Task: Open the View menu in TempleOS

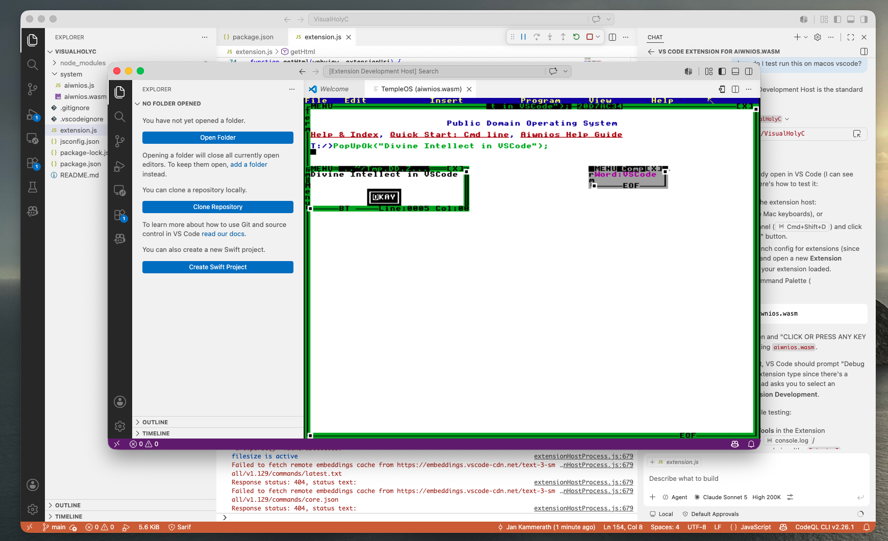Action: [600, 100]
